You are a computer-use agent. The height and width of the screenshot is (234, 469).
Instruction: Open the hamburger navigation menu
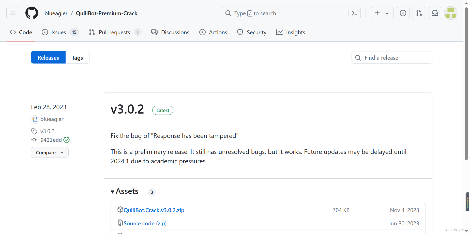(x=13, y=13)
